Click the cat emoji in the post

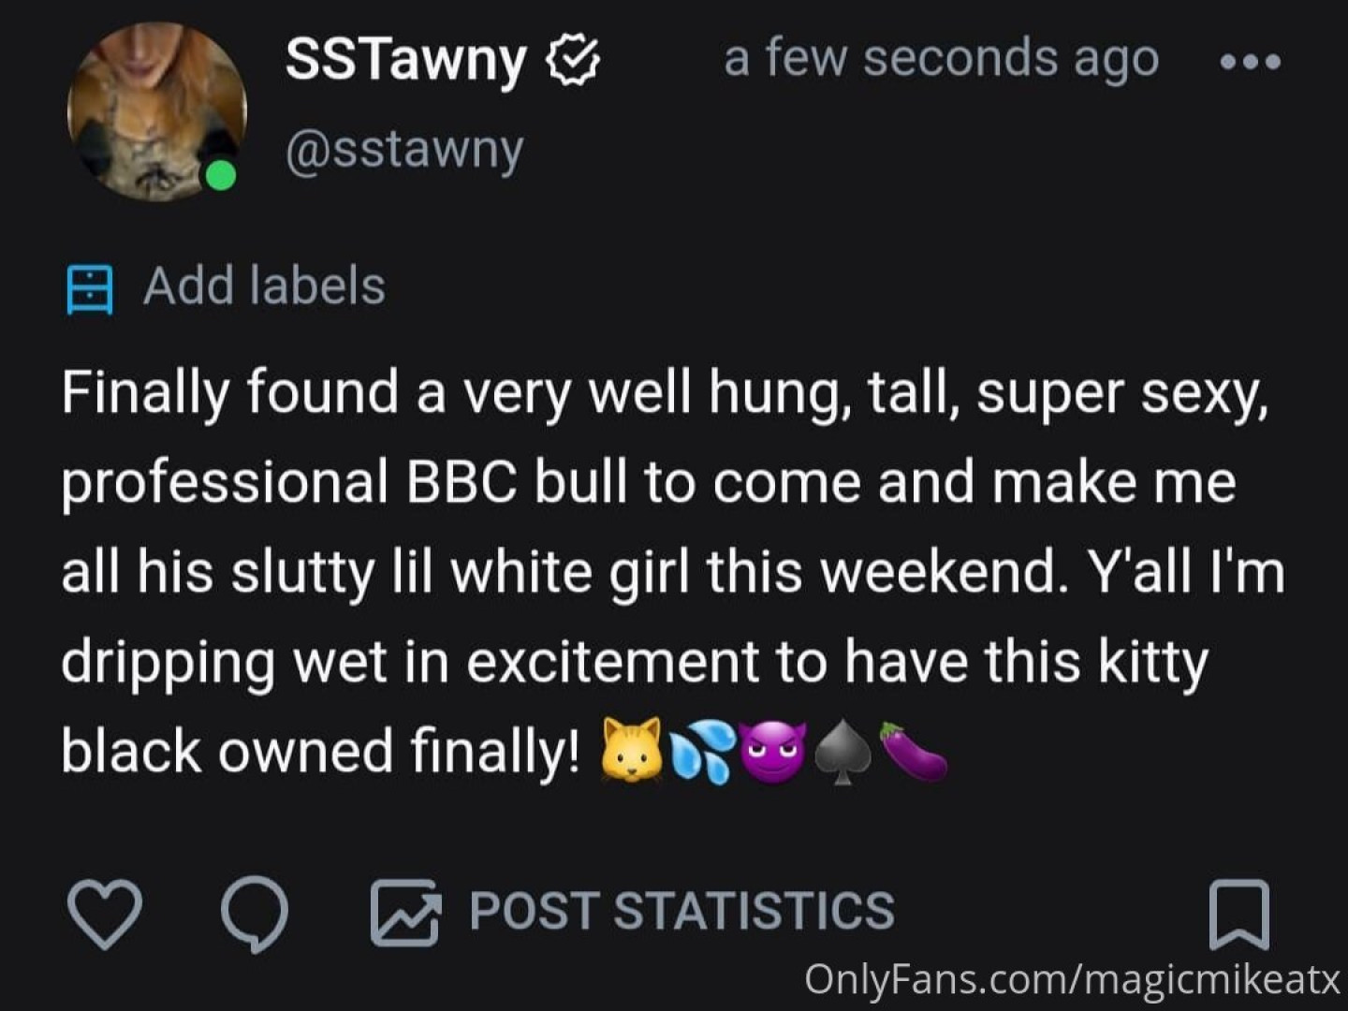[x=632, y=749]
